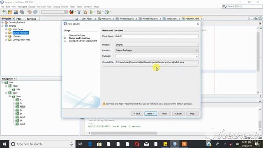
Task: Click the output horizontal scrollbar
Action: (x=124, y=133)
